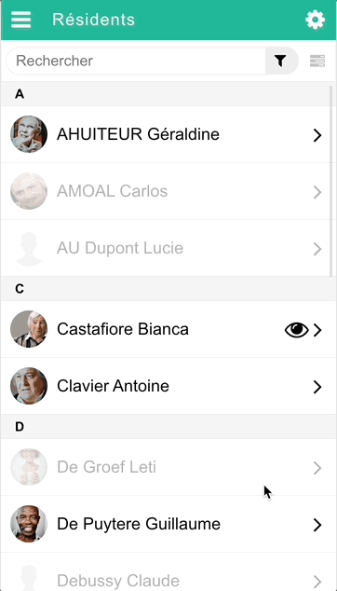
Task: Click the Résidents page title
Action: 93,20
